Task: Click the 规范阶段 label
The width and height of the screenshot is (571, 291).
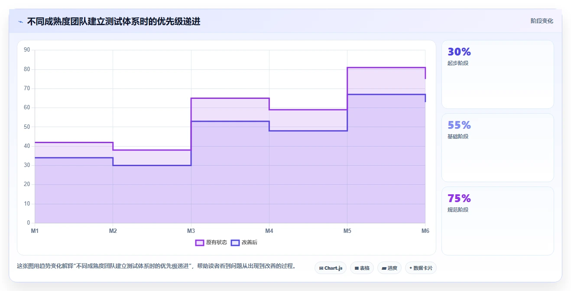Action: click(458, 210)
